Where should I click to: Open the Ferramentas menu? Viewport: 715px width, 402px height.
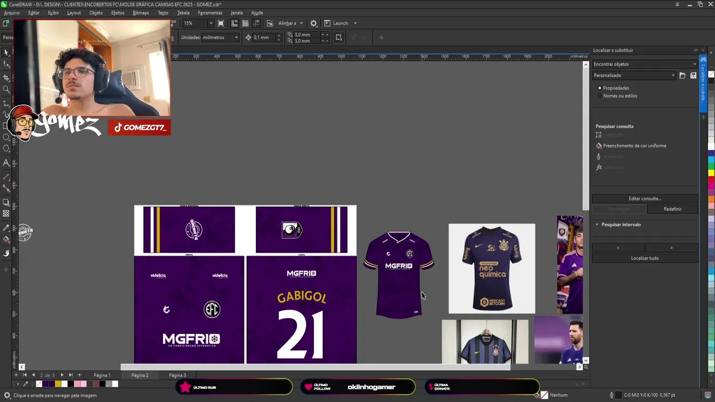(210, 13)
